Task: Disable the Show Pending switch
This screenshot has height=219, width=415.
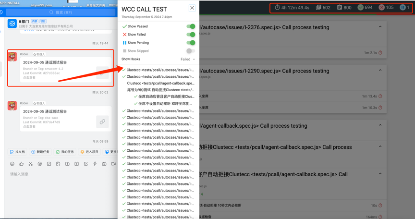Action: [x=191, y=43]
